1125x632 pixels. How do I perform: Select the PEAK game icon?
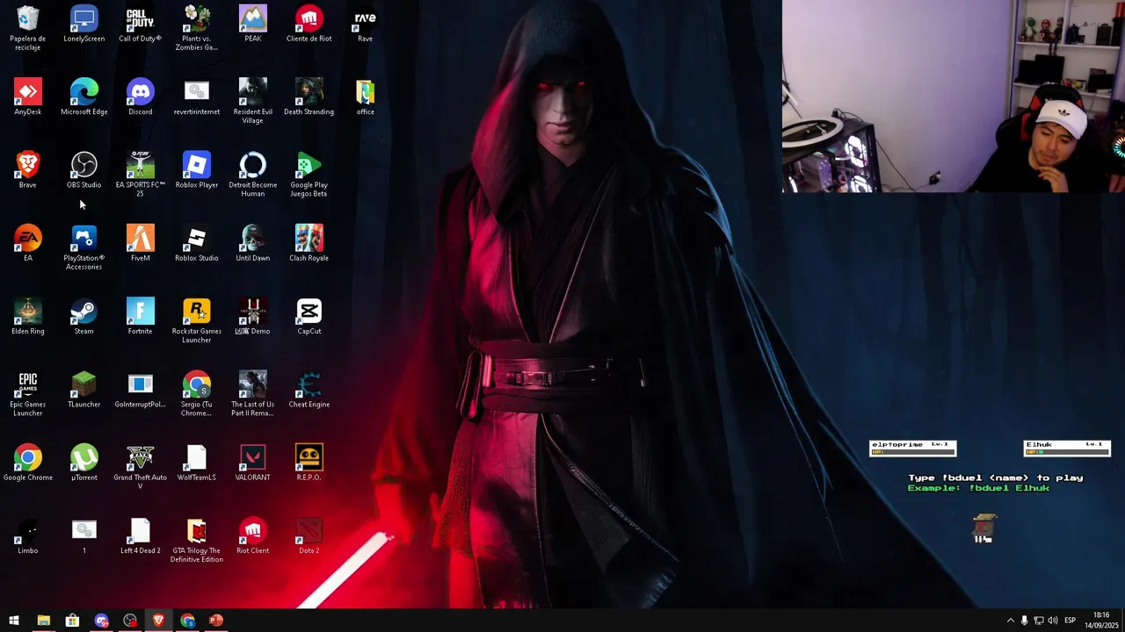(x=253, y=25)
